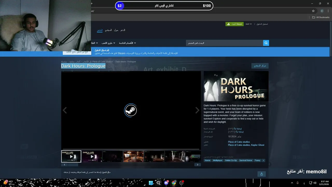The image size is (332, 187).
Task: Click the Arabic input language indicator
Action: pyautogui.click(x=304, y=183)
